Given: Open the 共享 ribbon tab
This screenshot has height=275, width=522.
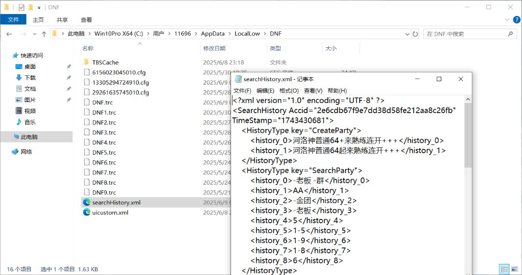Looking at the screenshot, I should click(x=62, y=20).
